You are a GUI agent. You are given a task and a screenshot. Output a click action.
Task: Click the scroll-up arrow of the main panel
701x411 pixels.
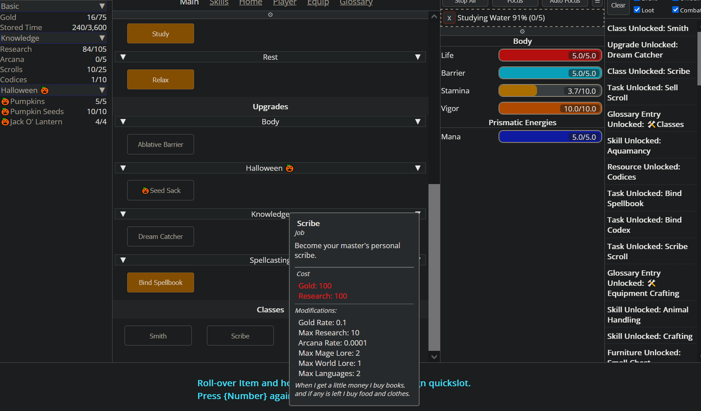(434, 16)
